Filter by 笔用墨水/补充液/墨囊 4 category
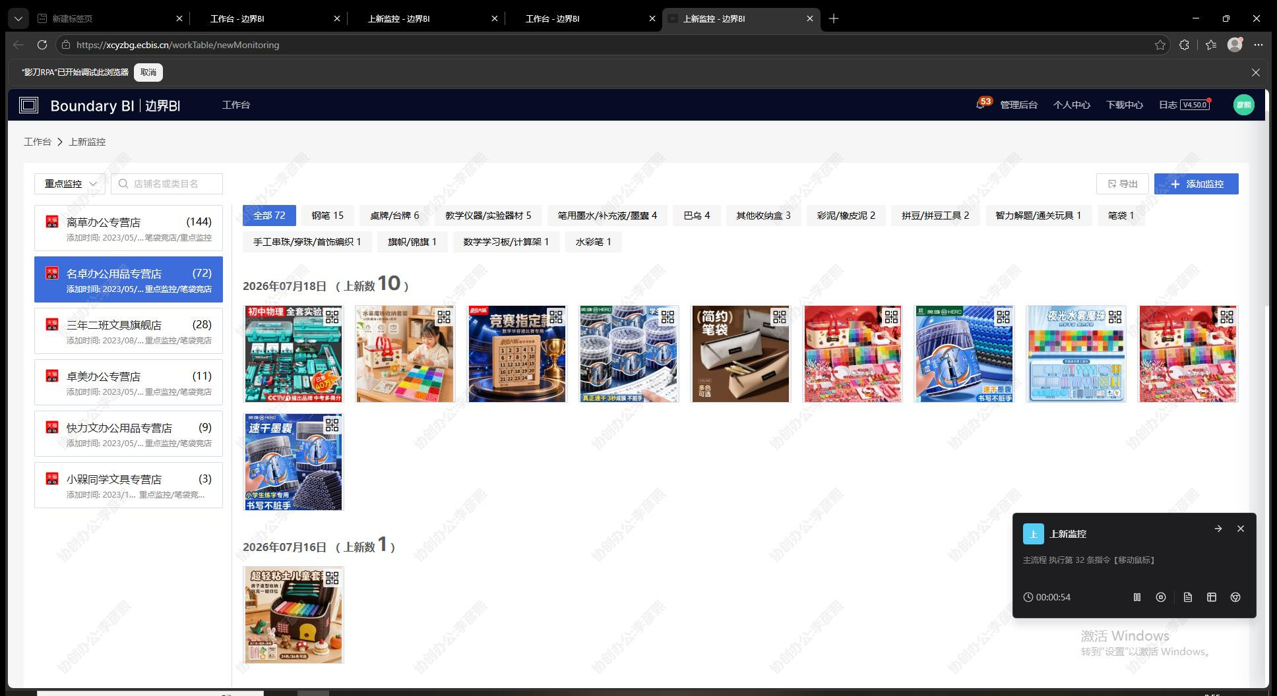 pyautogui.click(x=607, y=216)
